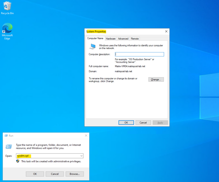This screenshot has height=182, width=219.
Task: Click Browse... in the Run dialog
Action: [75, 174]
